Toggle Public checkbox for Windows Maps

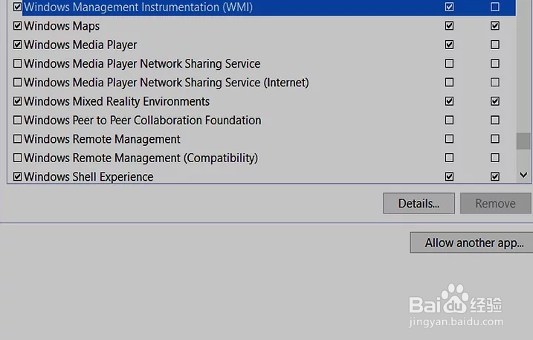(495, 26)
